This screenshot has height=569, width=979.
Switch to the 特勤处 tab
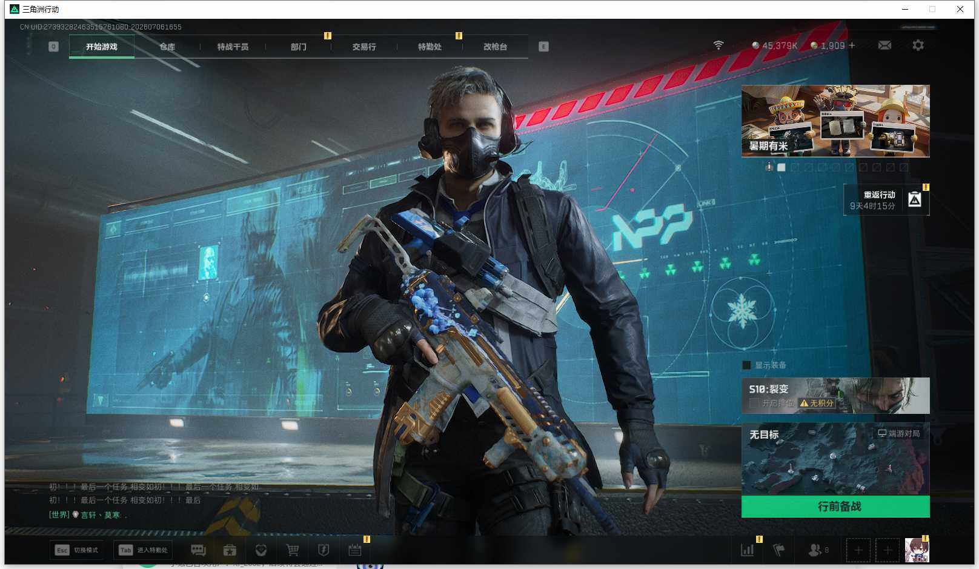click(x=430, y=47)
